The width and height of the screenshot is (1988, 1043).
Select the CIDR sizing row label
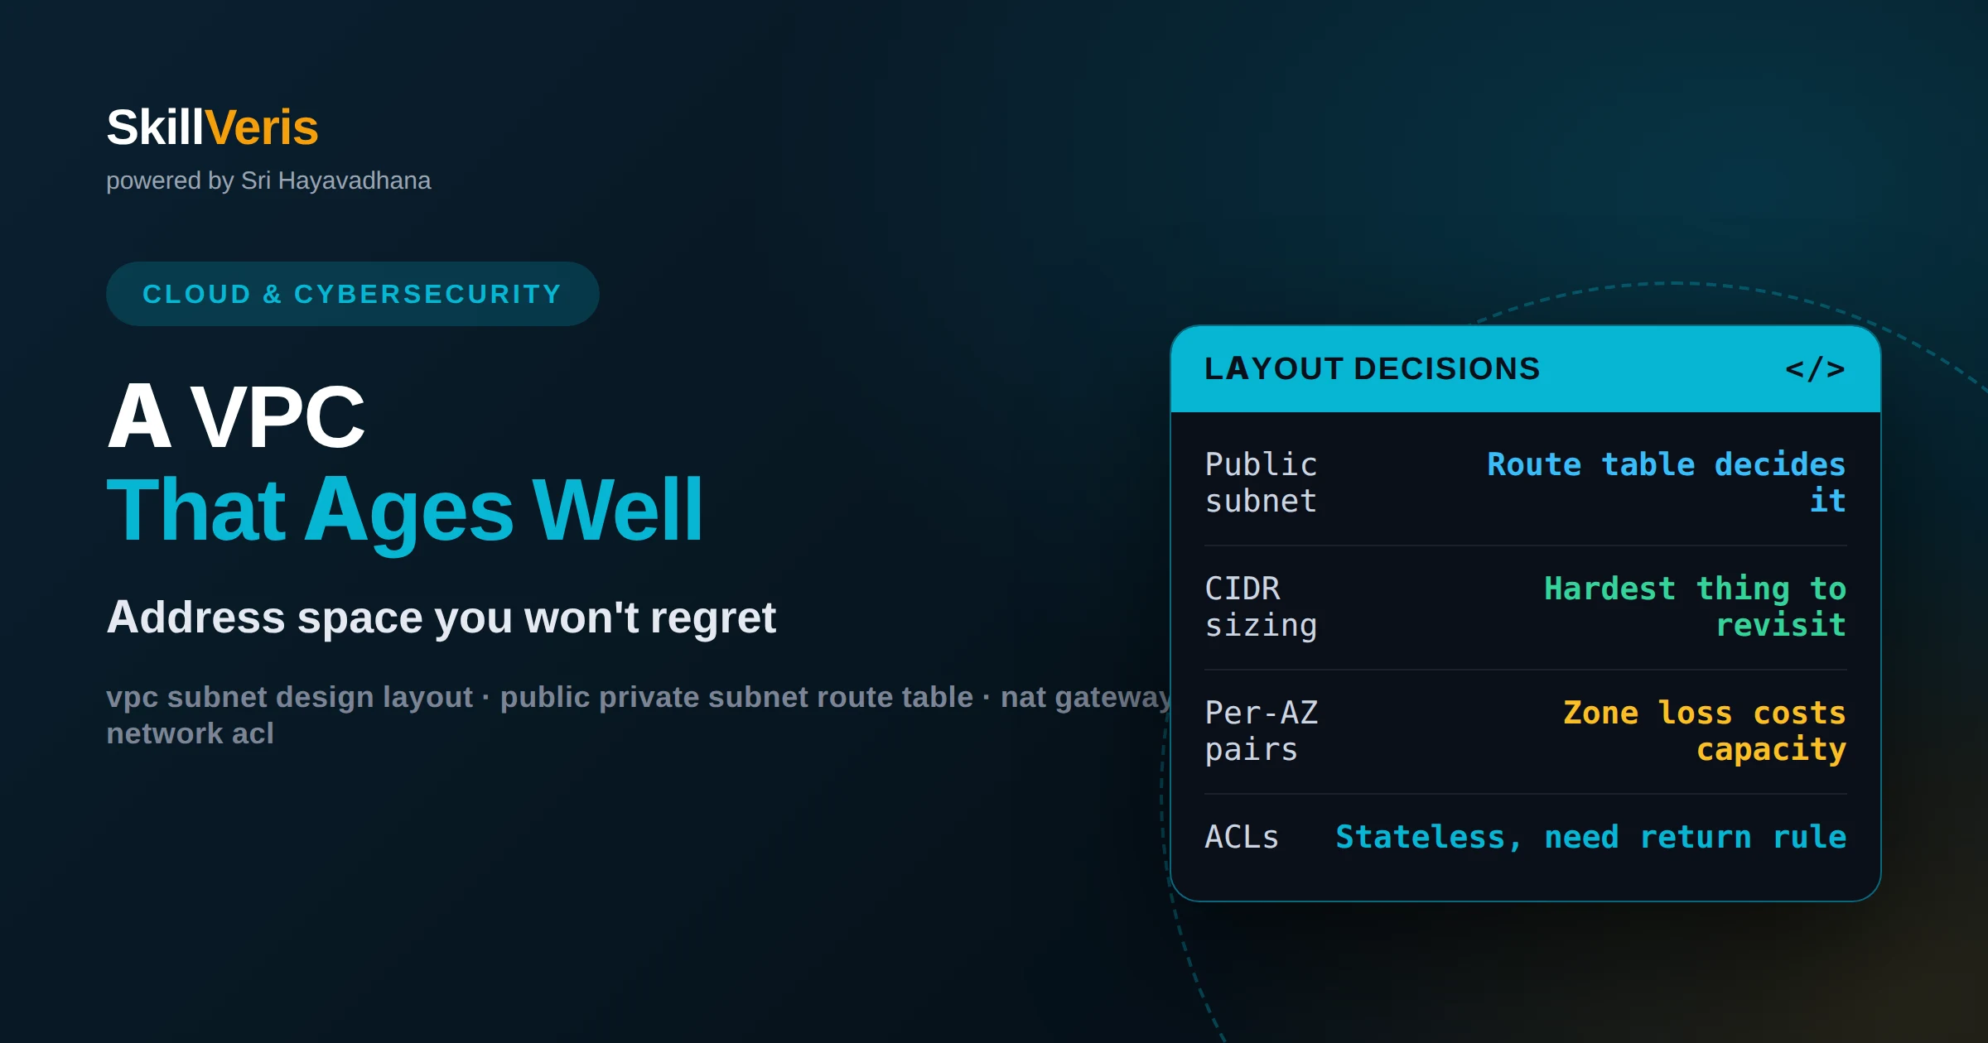(1261, 607)
